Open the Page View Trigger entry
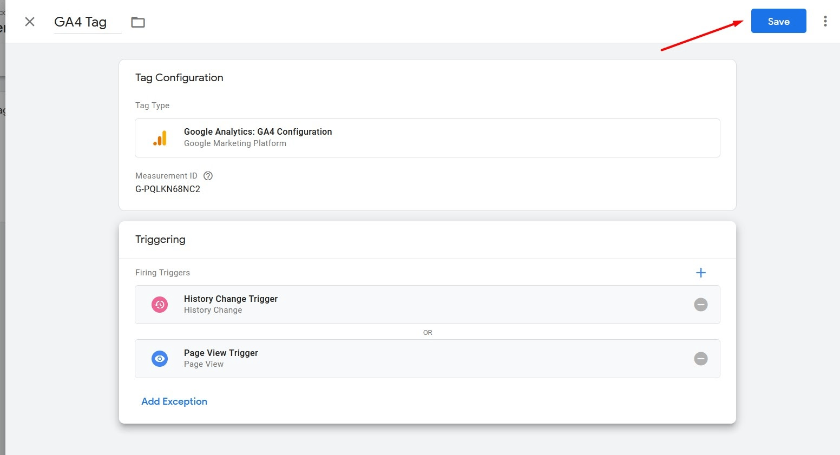The image size is (840, 455). (x=221, y=353)
